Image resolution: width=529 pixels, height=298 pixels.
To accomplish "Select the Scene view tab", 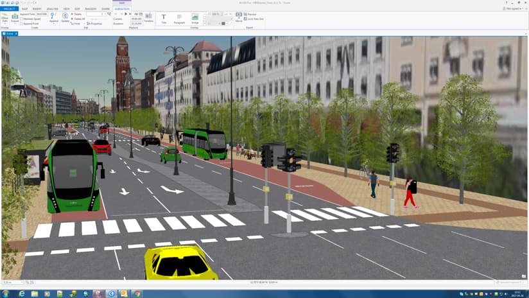I will 10,34.
